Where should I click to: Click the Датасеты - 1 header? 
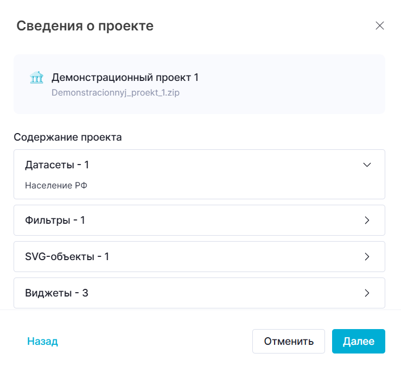pyautogui.click(x=57, y=165)
